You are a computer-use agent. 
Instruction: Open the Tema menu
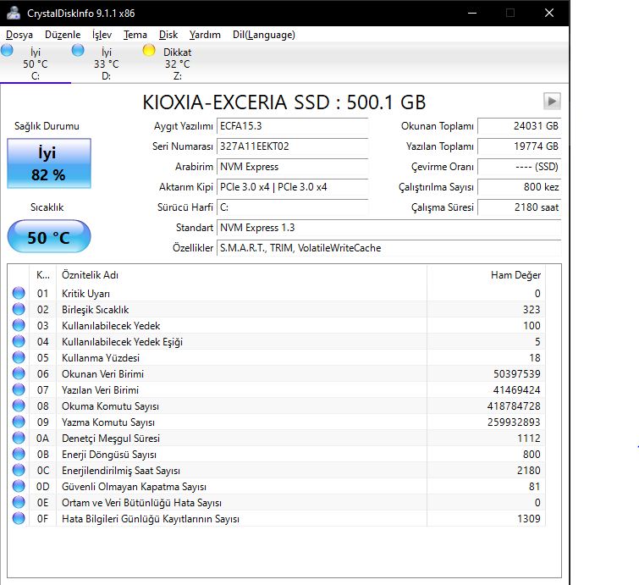coord(135,35)
